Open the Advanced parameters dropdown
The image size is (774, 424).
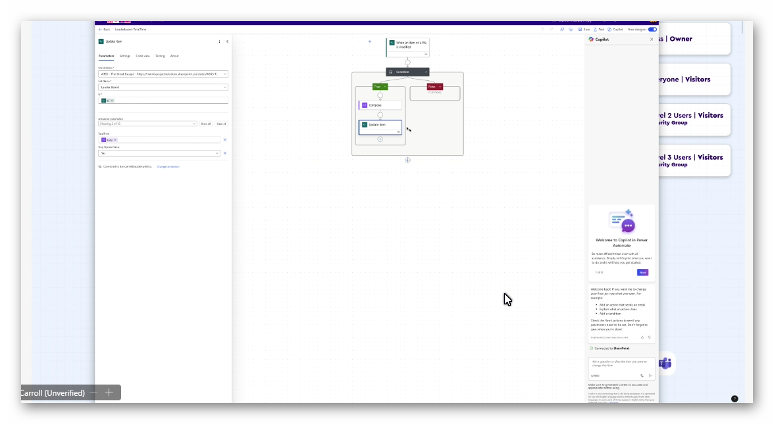click(x=147, y=124)
